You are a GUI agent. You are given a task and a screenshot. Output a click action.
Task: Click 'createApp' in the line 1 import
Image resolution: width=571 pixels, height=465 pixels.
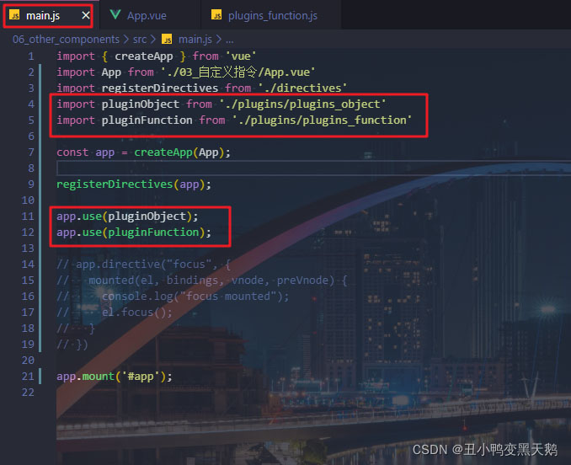[x=144, y=56]
